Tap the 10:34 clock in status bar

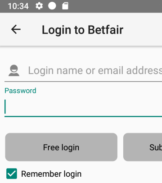coord(18,6)
